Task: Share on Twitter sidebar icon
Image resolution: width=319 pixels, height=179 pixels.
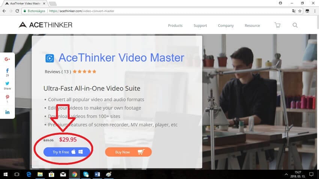Action: 8,84
